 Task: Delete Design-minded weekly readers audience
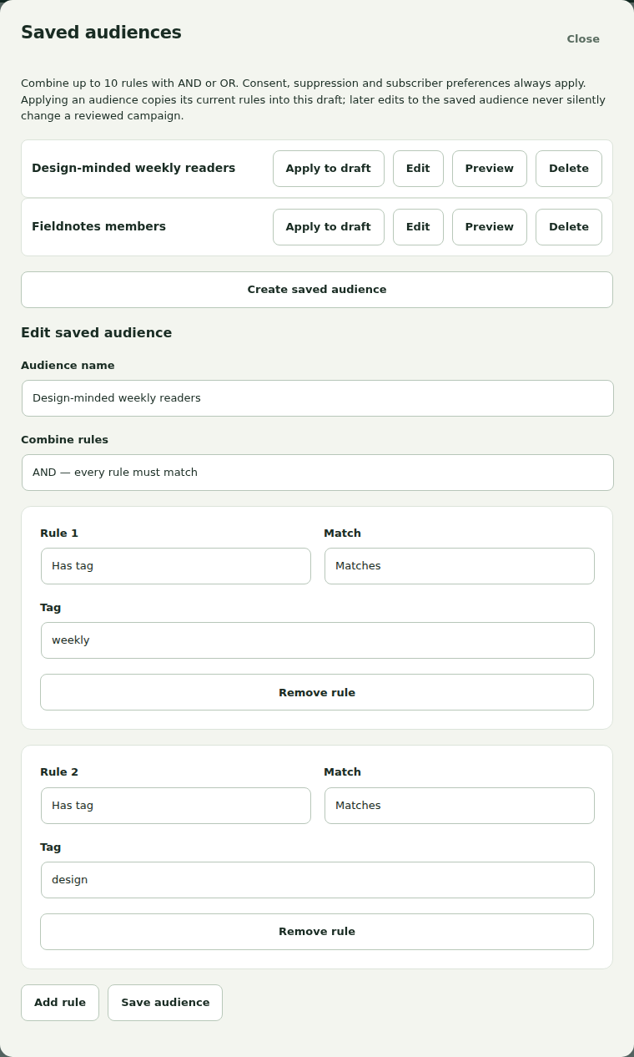pyautogui.click(x=569, y=169)
